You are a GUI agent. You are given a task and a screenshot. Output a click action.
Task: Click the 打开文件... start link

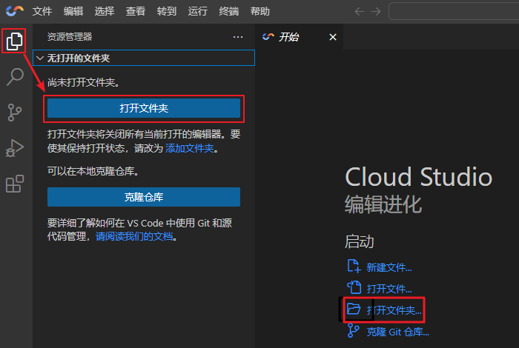389,289
